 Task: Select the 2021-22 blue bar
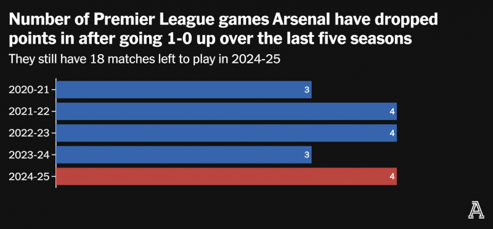[x=226, y=111]
